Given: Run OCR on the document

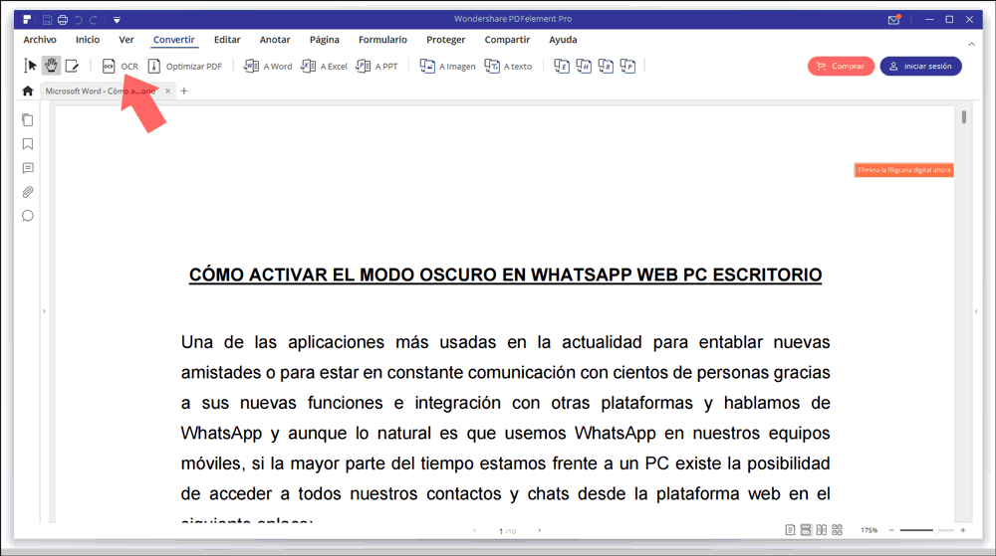Looking at the screenshot, I should 121,66.
